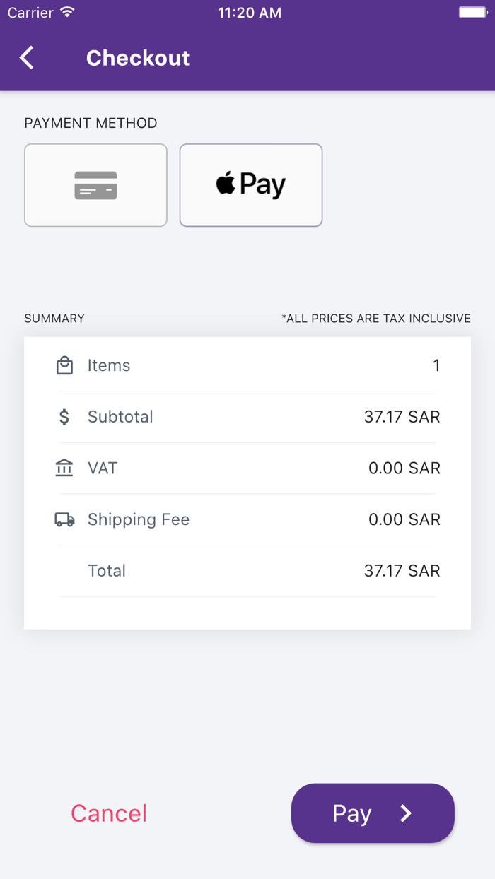Tap the Wi-Fi status icon

(68, 13)
